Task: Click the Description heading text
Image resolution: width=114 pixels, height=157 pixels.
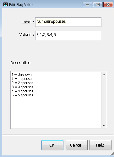Action: click(20, 63)
